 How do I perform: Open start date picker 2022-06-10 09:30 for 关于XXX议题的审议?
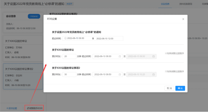click(x=107, y=56)
